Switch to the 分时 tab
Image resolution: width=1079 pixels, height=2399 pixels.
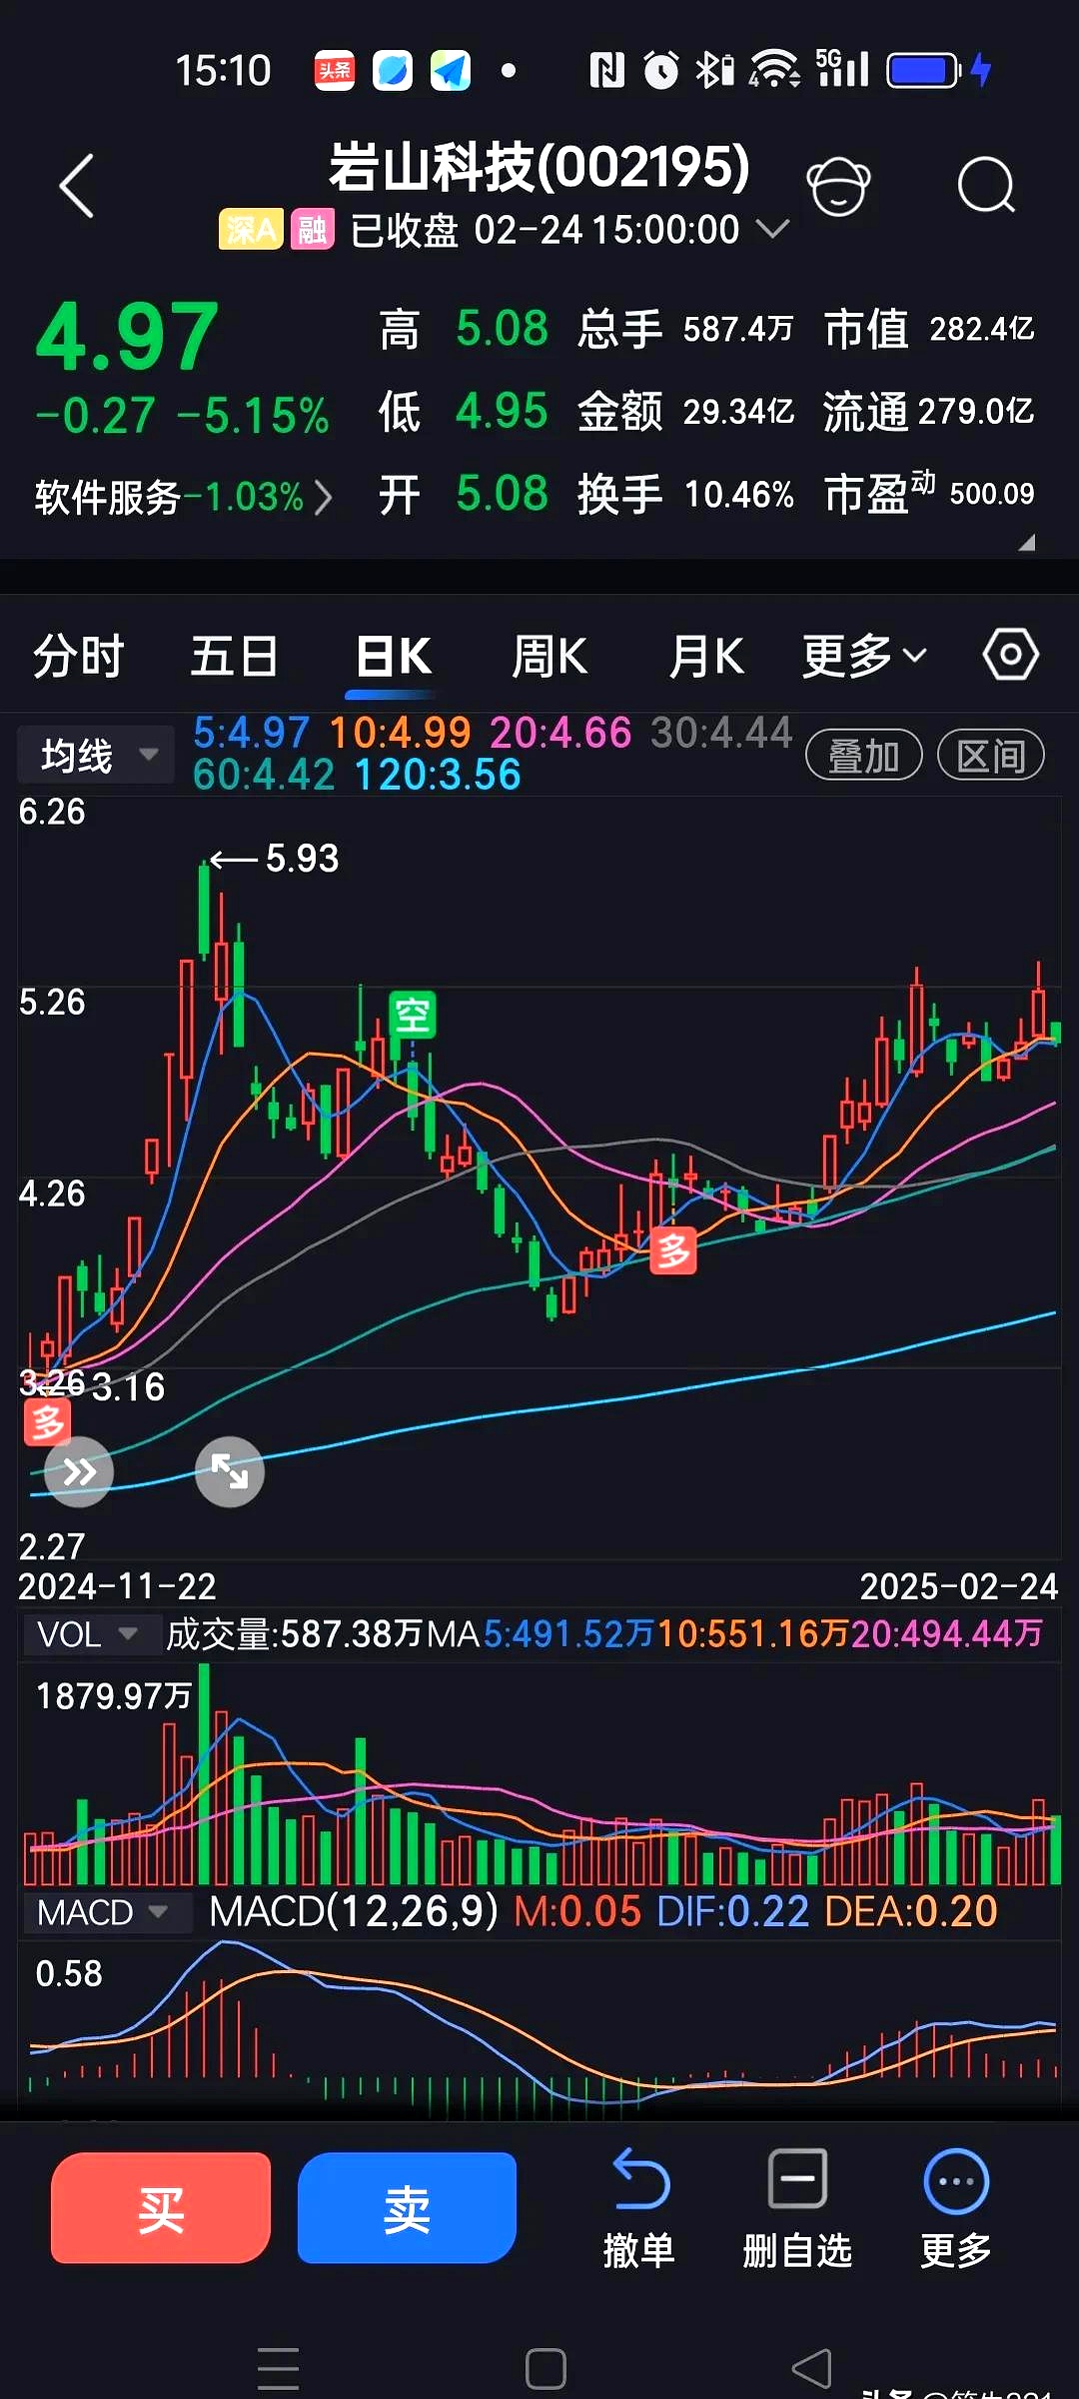78,657
